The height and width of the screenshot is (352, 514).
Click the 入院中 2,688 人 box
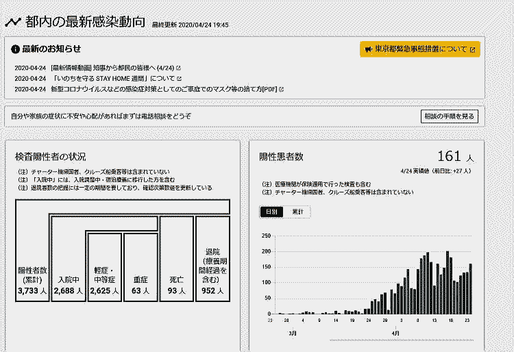point(69,284)
